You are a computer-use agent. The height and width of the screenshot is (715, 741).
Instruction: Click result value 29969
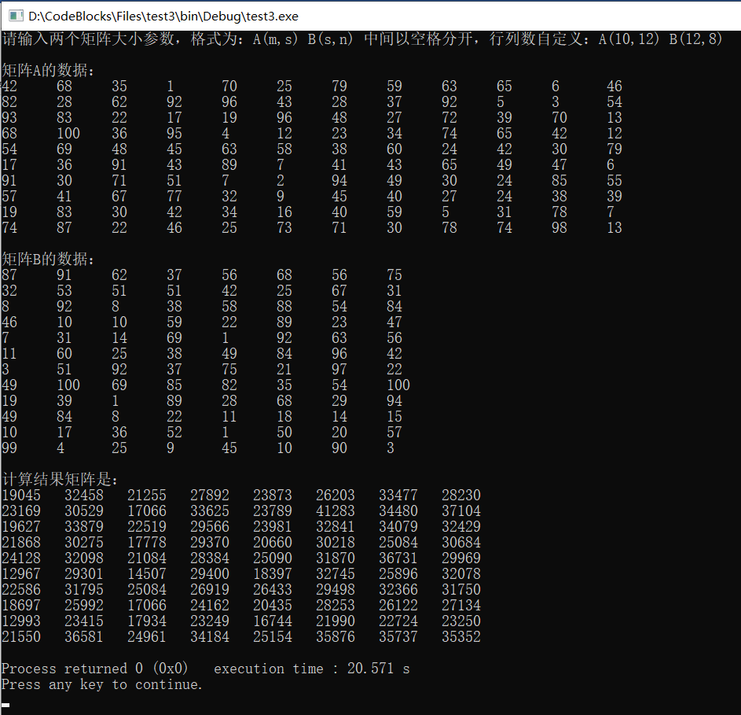click(460, 558)
